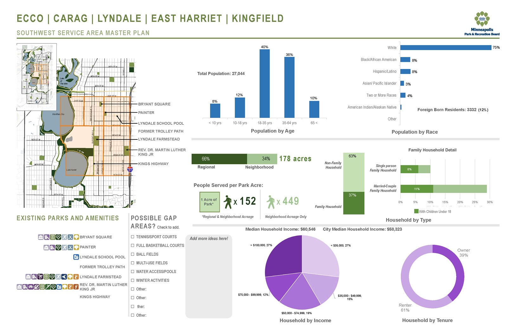Click the baseball bat icon for MLK park
The width and height of the screenshot is (507, 336).
48,287
